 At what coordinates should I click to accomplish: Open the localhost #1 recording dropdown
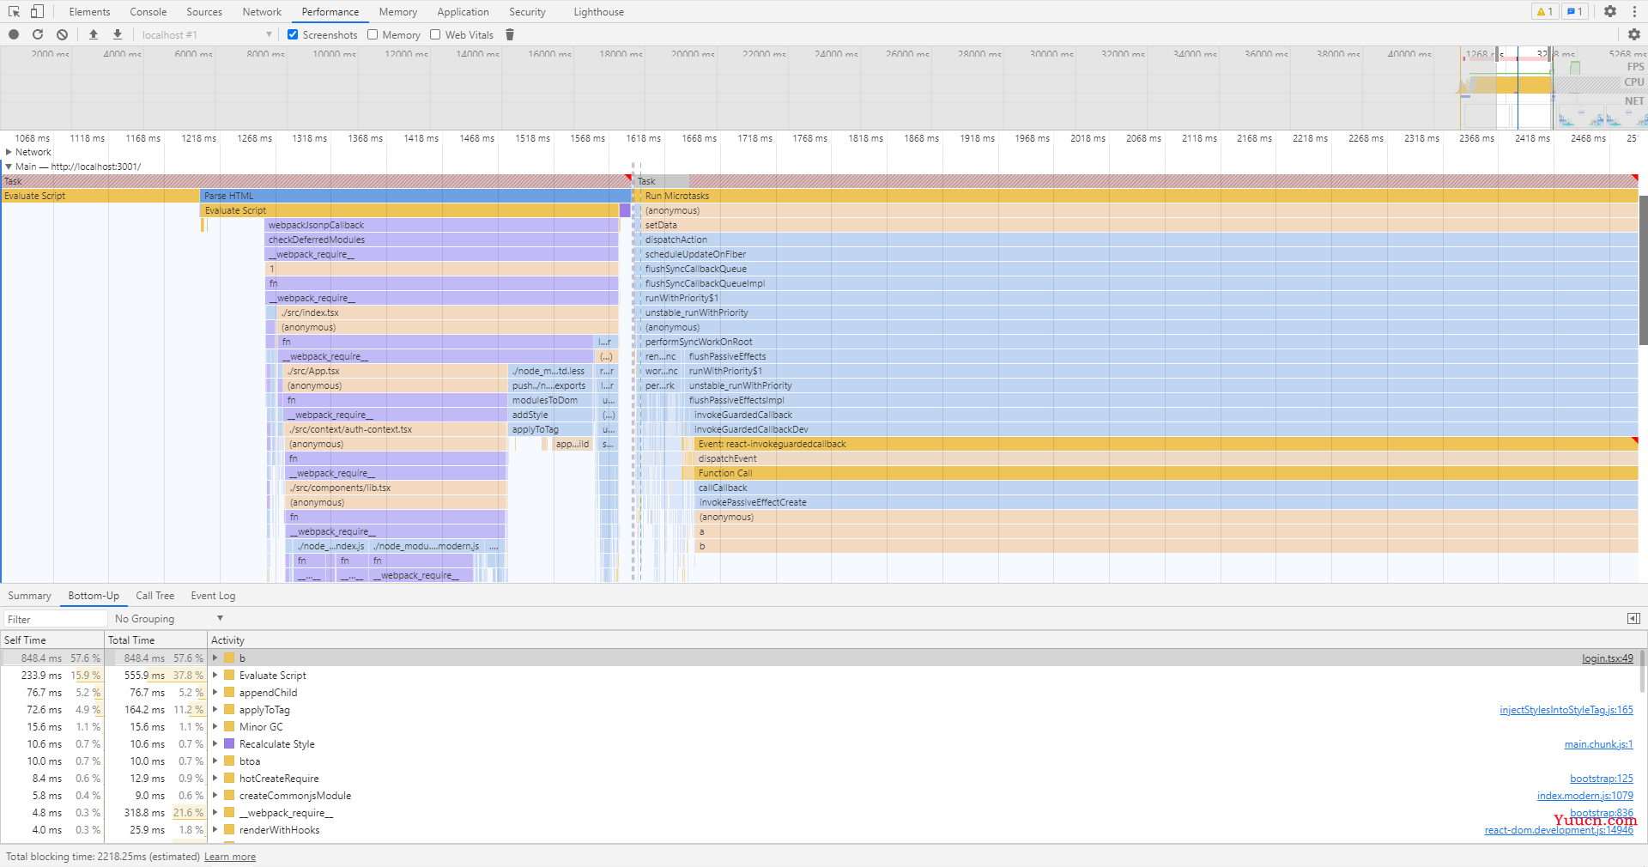pos(207,34)
